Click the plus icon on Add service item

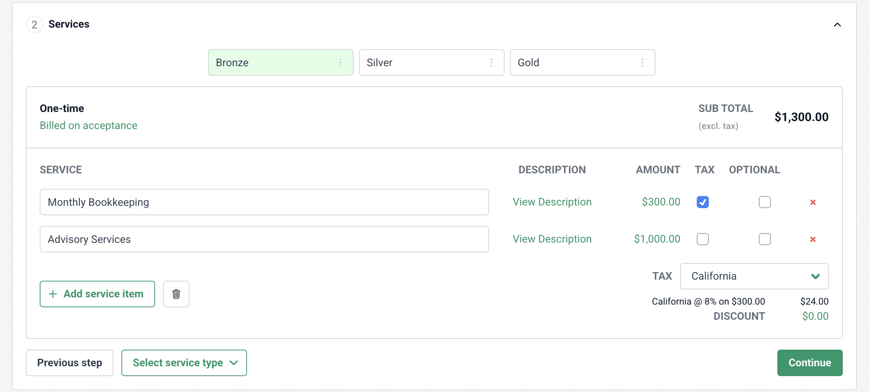point(53,294)
